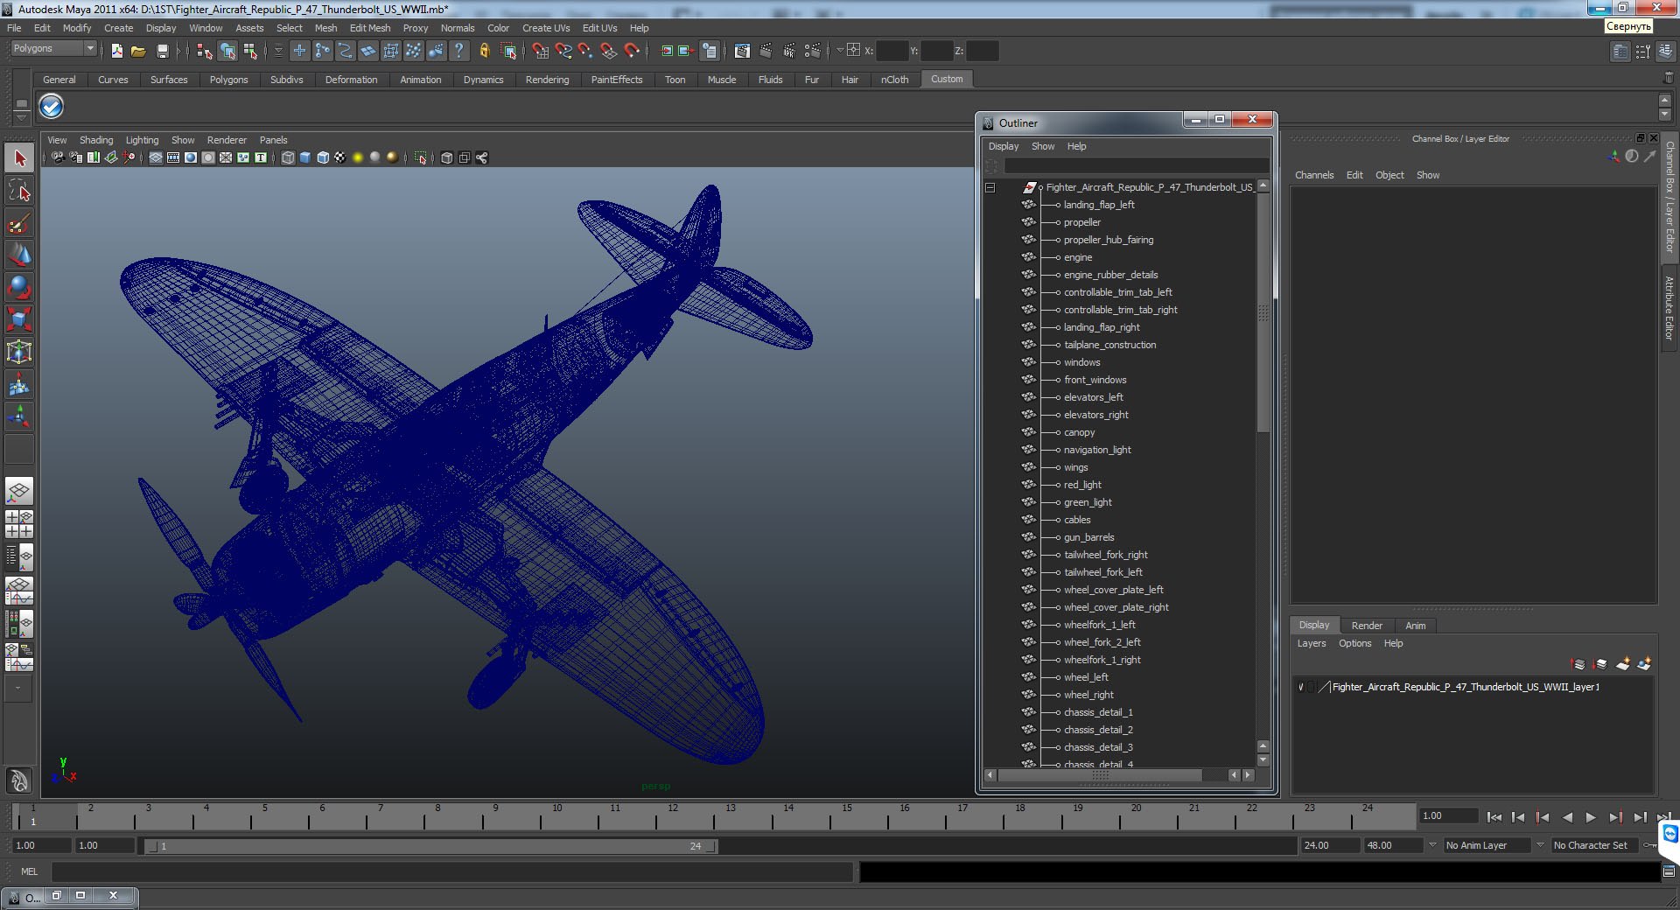The height and width of the screenshot is (910, 1680).
Task: Pick the Soft Modification tool
Action: click(19, 384)
